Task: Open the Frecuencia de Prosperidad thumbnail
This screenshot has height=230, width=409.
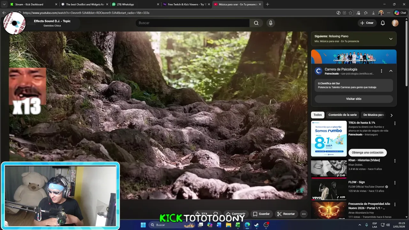Action: click(x=329, y=211)
